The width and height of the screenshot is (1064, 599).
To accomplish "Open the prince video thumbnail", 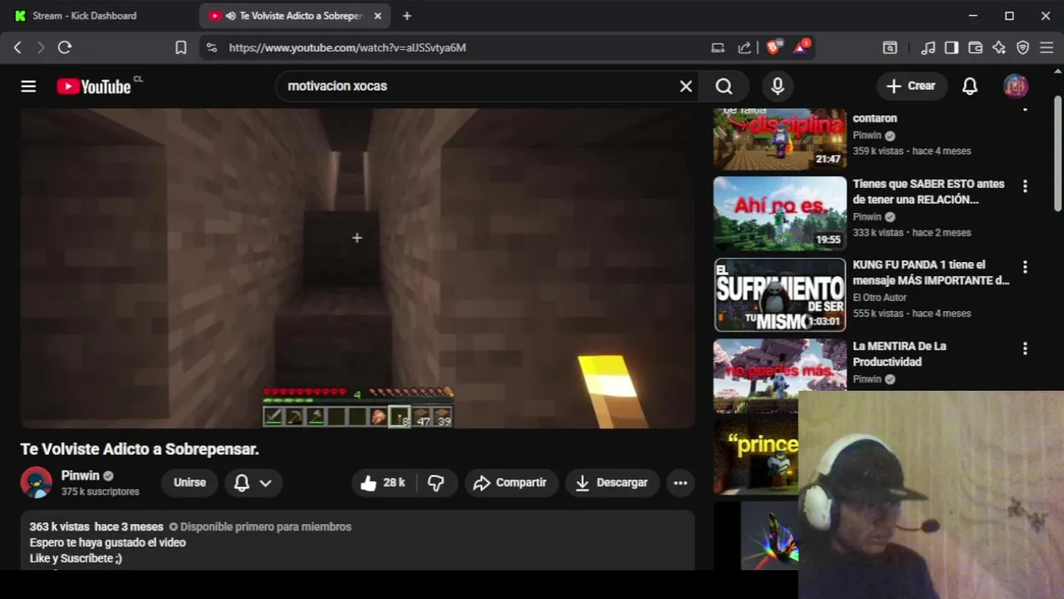I will 756,456.
